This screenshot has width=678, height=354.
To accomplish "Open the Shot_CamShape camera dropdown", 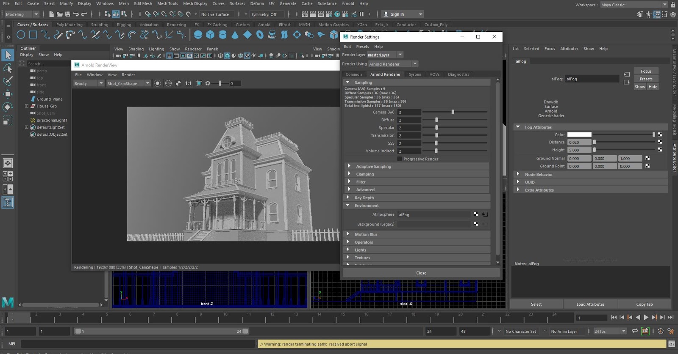I will [x=129, y=83].
